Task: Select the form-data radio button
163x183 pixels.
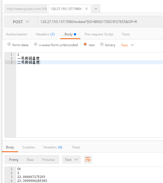Action: click(9, 44)
